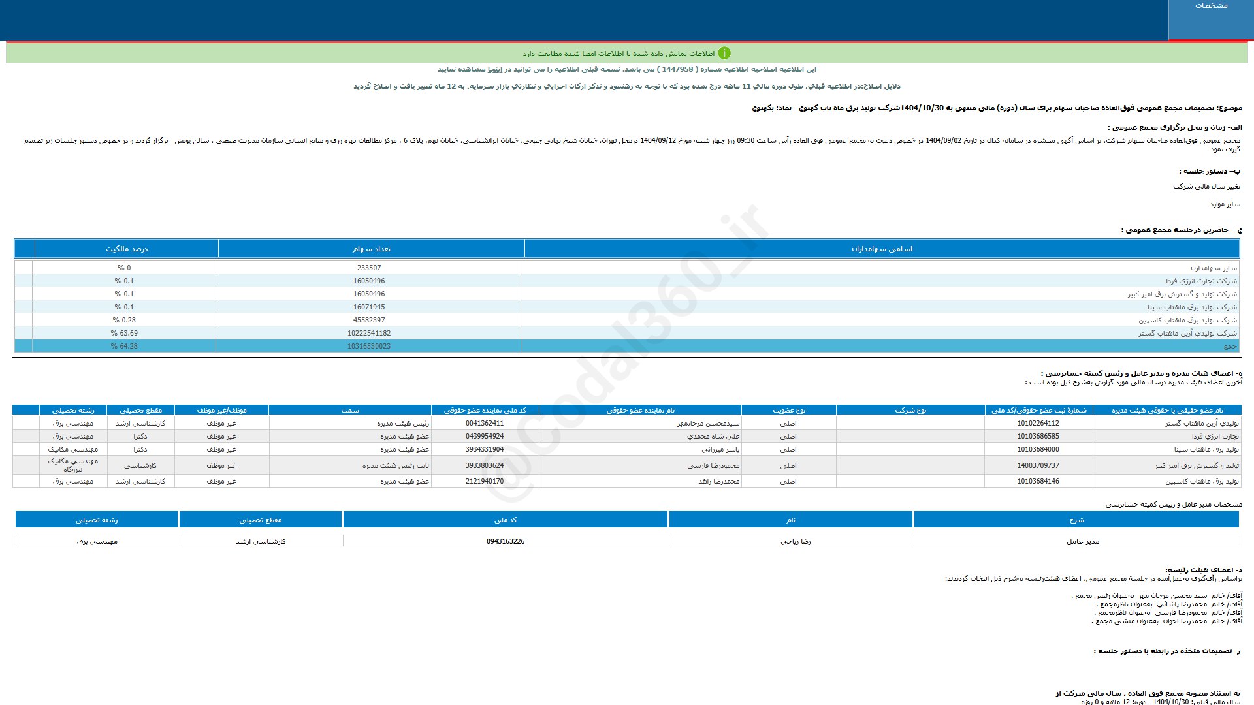Click the موظف/غیر موظف column header
This screenshot has height=705, width=1254.
pyautogui.click(x=221, y=410)
